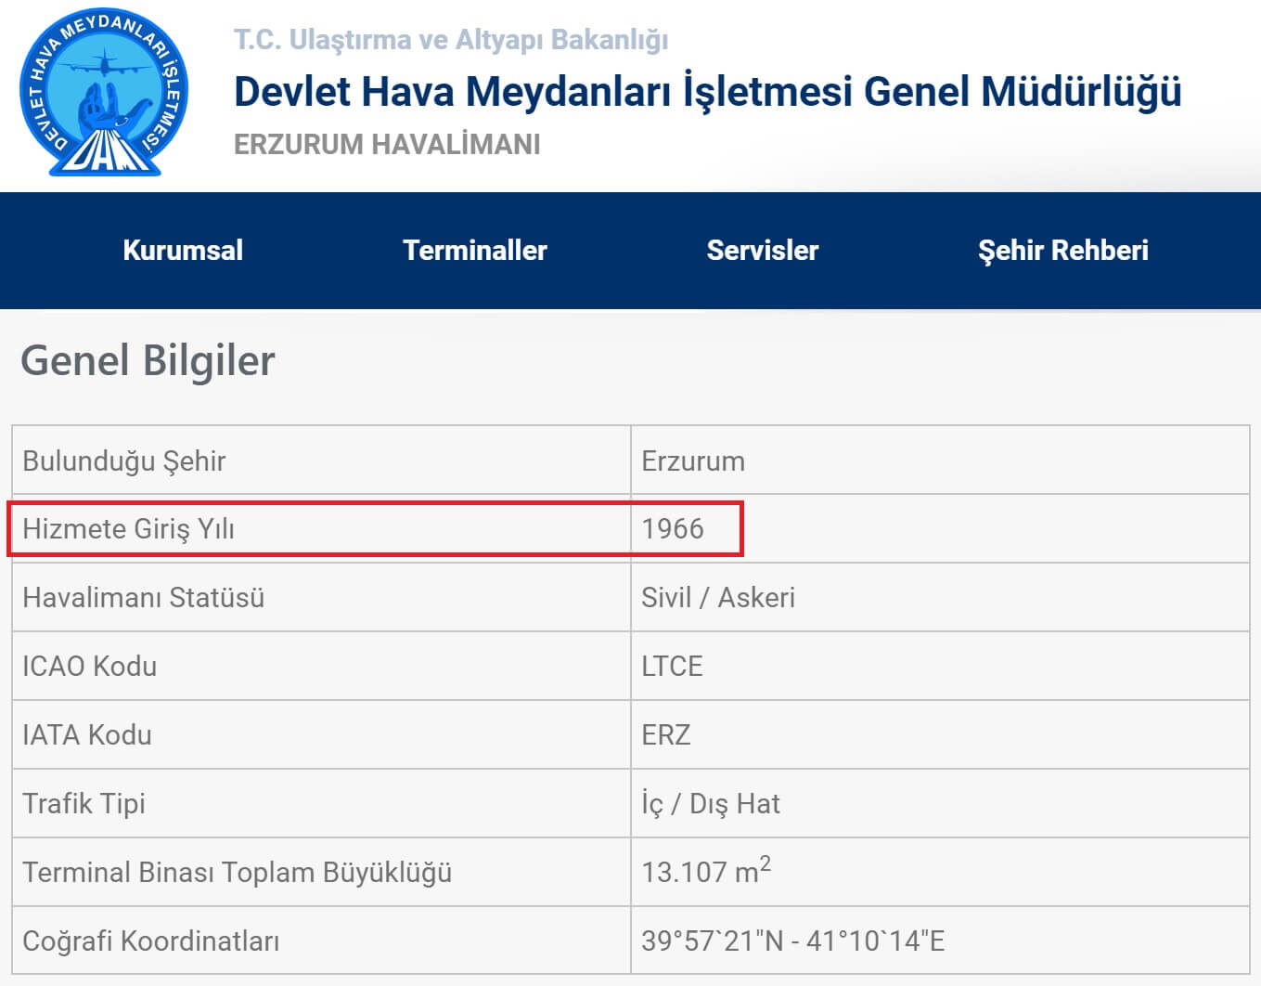Open the Kurumsal menu

click(x=183, y=250)
